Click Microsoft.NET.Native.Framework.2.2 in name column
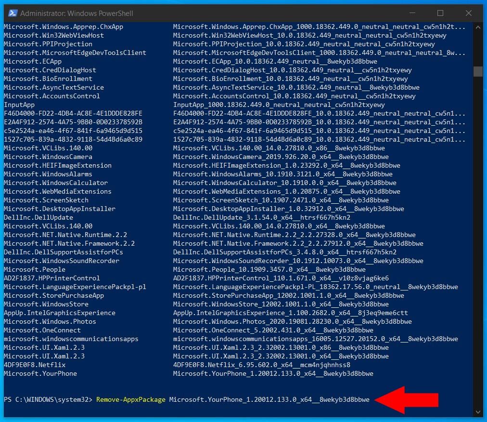This screenshot has height=422, width=487. click(69, 243)
